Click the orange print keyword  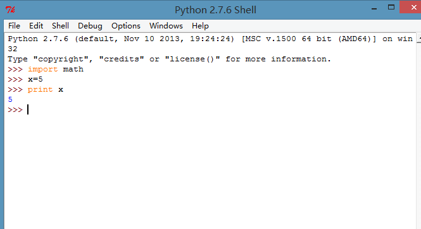point(41,90)
